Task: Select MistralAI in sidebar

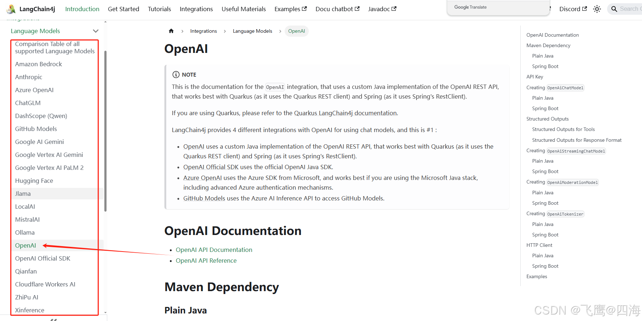Action: [x=27, y=220]
